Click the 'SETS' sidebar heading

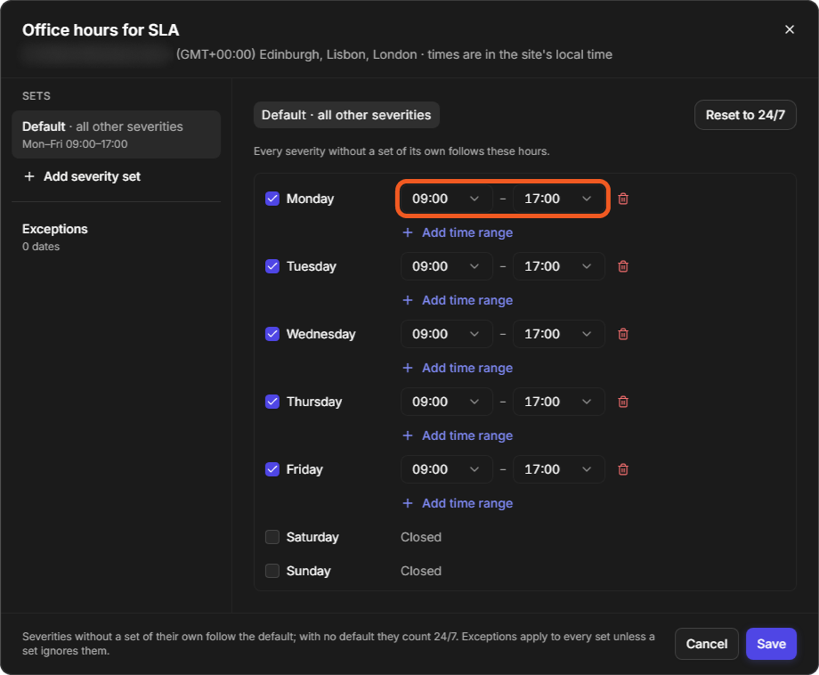36,96
